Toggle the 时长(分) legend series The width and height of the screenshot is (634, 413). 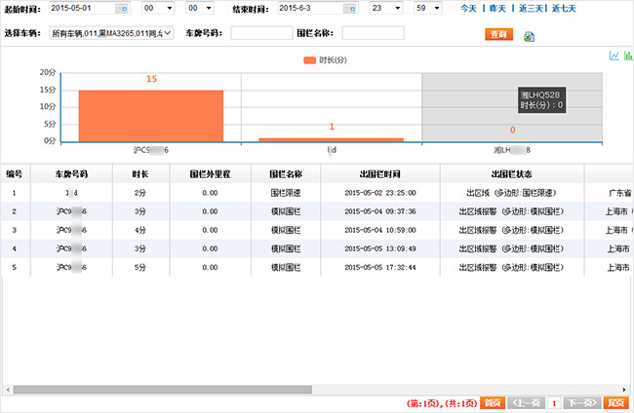[x=325, y=60]
